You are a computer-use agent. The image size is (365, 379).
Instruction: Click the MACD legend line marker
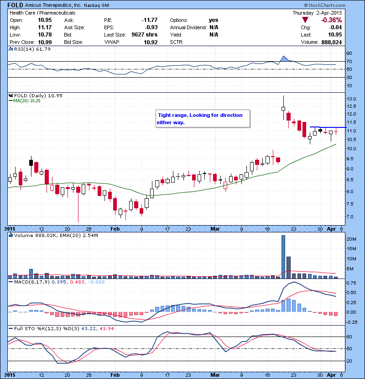click(x=10, y=282)
